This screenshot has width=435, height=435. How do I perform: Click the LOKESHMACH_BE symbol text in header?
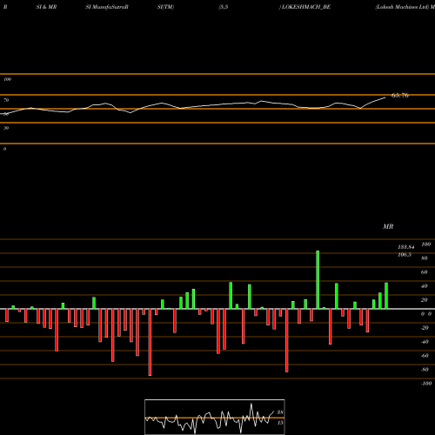306,7
